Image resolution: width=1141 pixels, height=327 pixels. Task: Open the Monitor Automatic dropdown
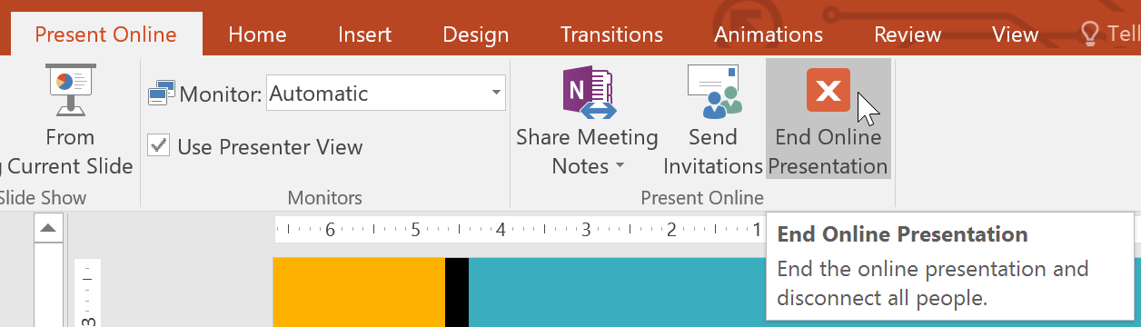click(x=386, y=93)
